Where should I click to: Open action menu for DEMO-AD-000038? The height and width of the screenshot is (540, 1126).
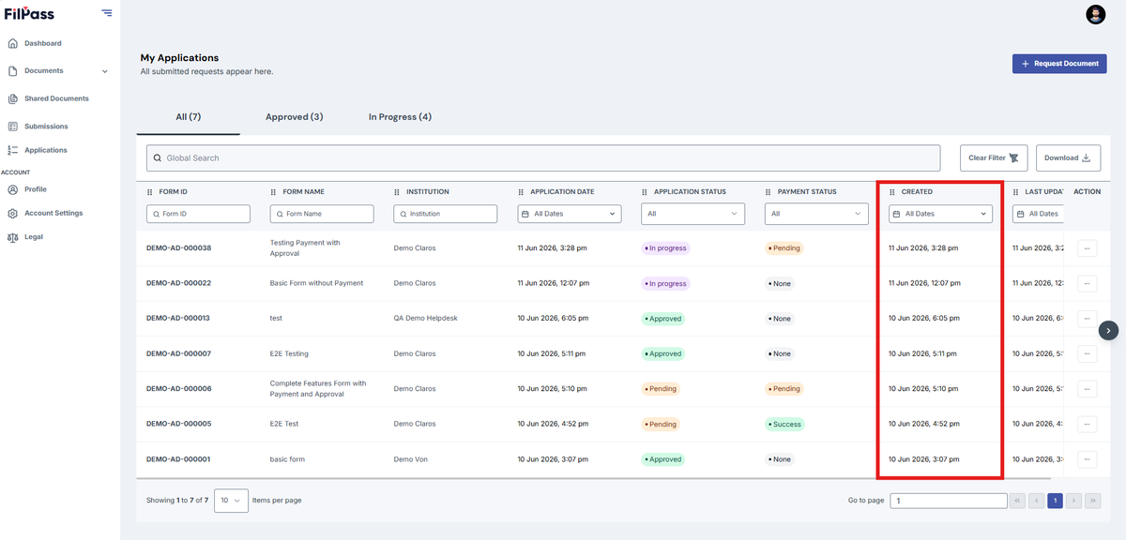click(x=1088, y=248)
